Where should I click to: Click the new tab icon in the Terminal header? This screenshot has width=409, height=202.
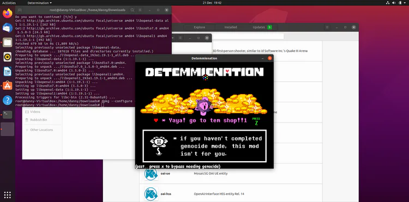(20, 10)
